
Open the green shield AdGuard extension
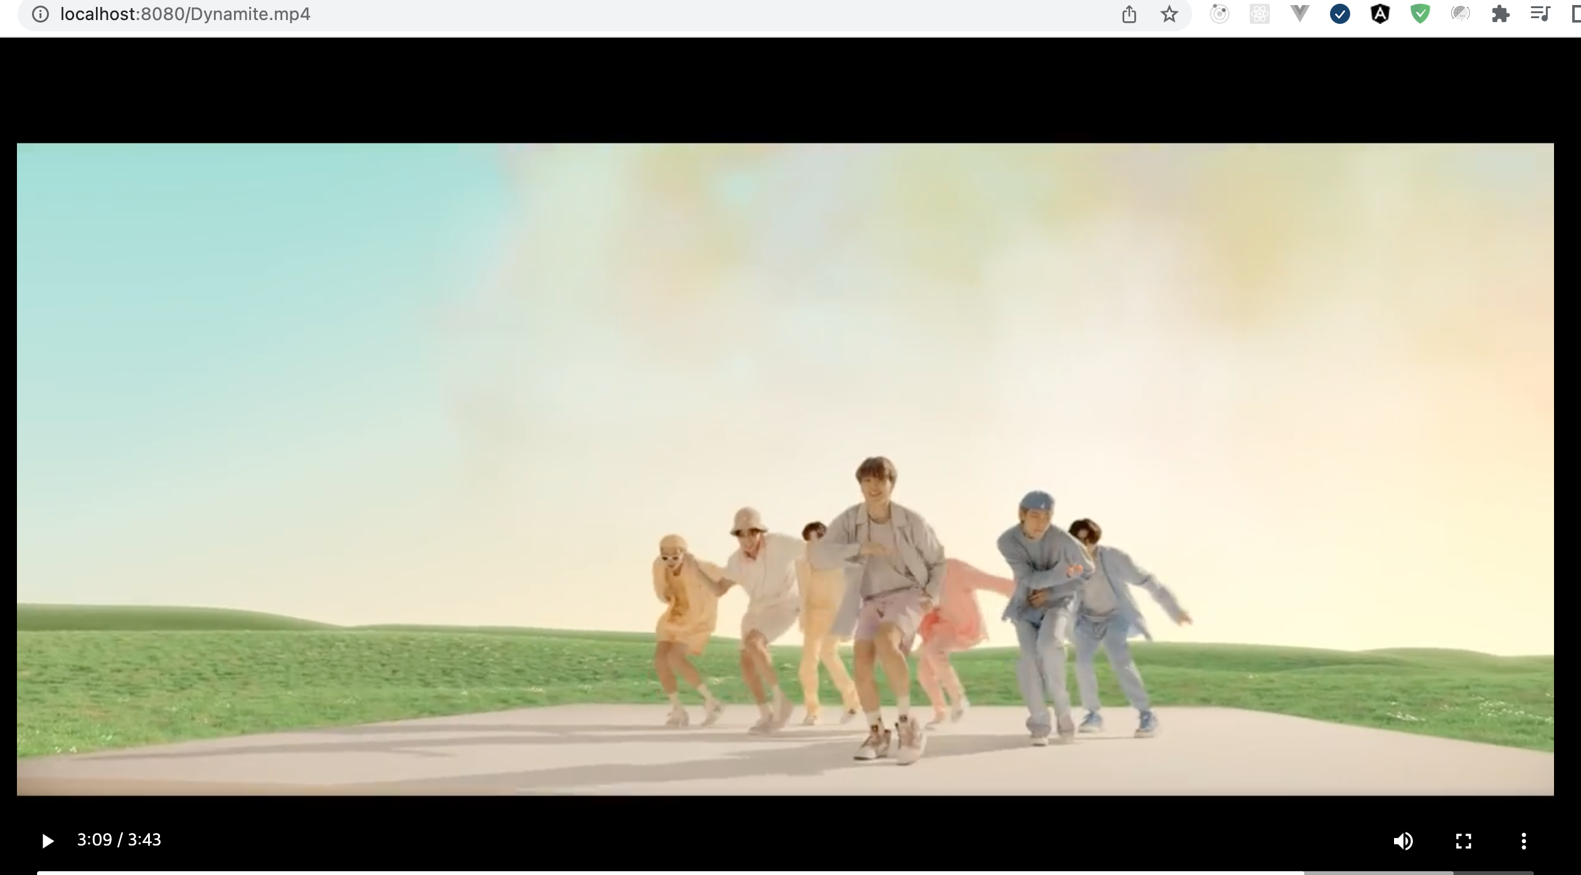click(1420, 14)
